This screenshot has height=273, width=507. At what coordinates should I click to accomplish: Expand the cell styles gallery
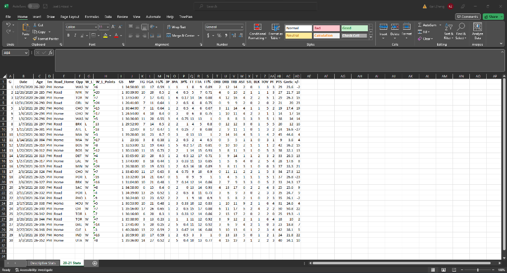point(371,38)
